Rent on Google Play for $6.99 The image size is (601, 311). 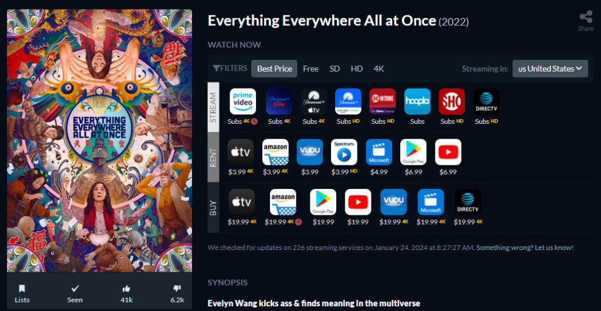tap(413, 152)
